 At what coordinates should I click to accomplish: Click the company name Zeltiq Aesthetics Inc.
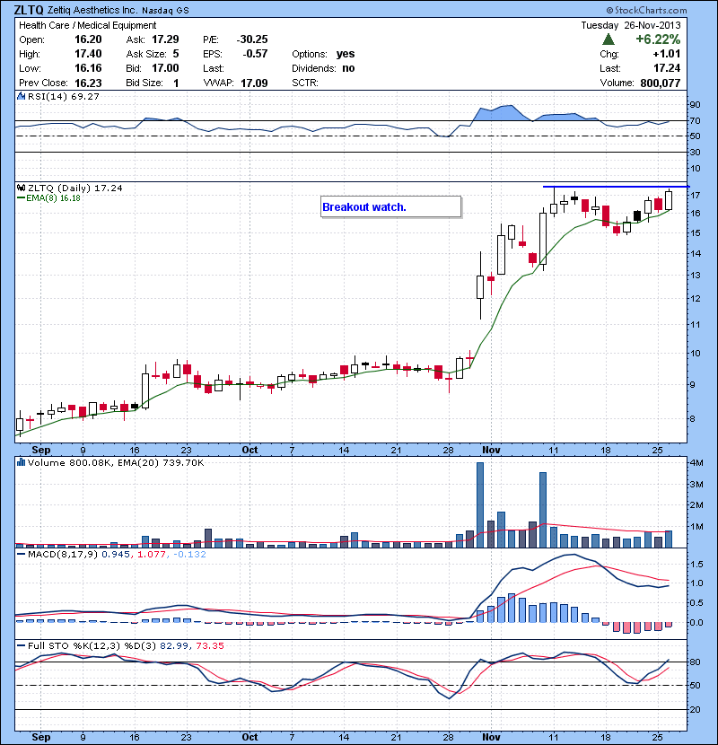click(92, 10)
